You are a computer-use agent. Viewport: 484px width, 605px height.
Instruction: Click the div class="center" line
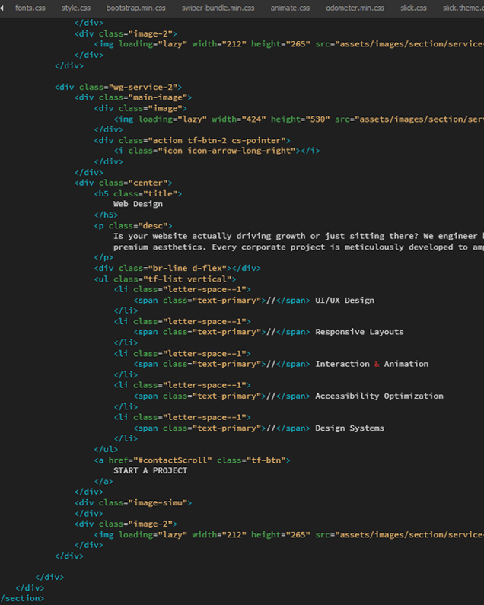click(x=123, y=183)
